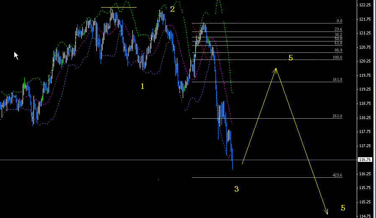
Task: Click the 50.0 Fibonacci level label
Action: coord(338,39)
